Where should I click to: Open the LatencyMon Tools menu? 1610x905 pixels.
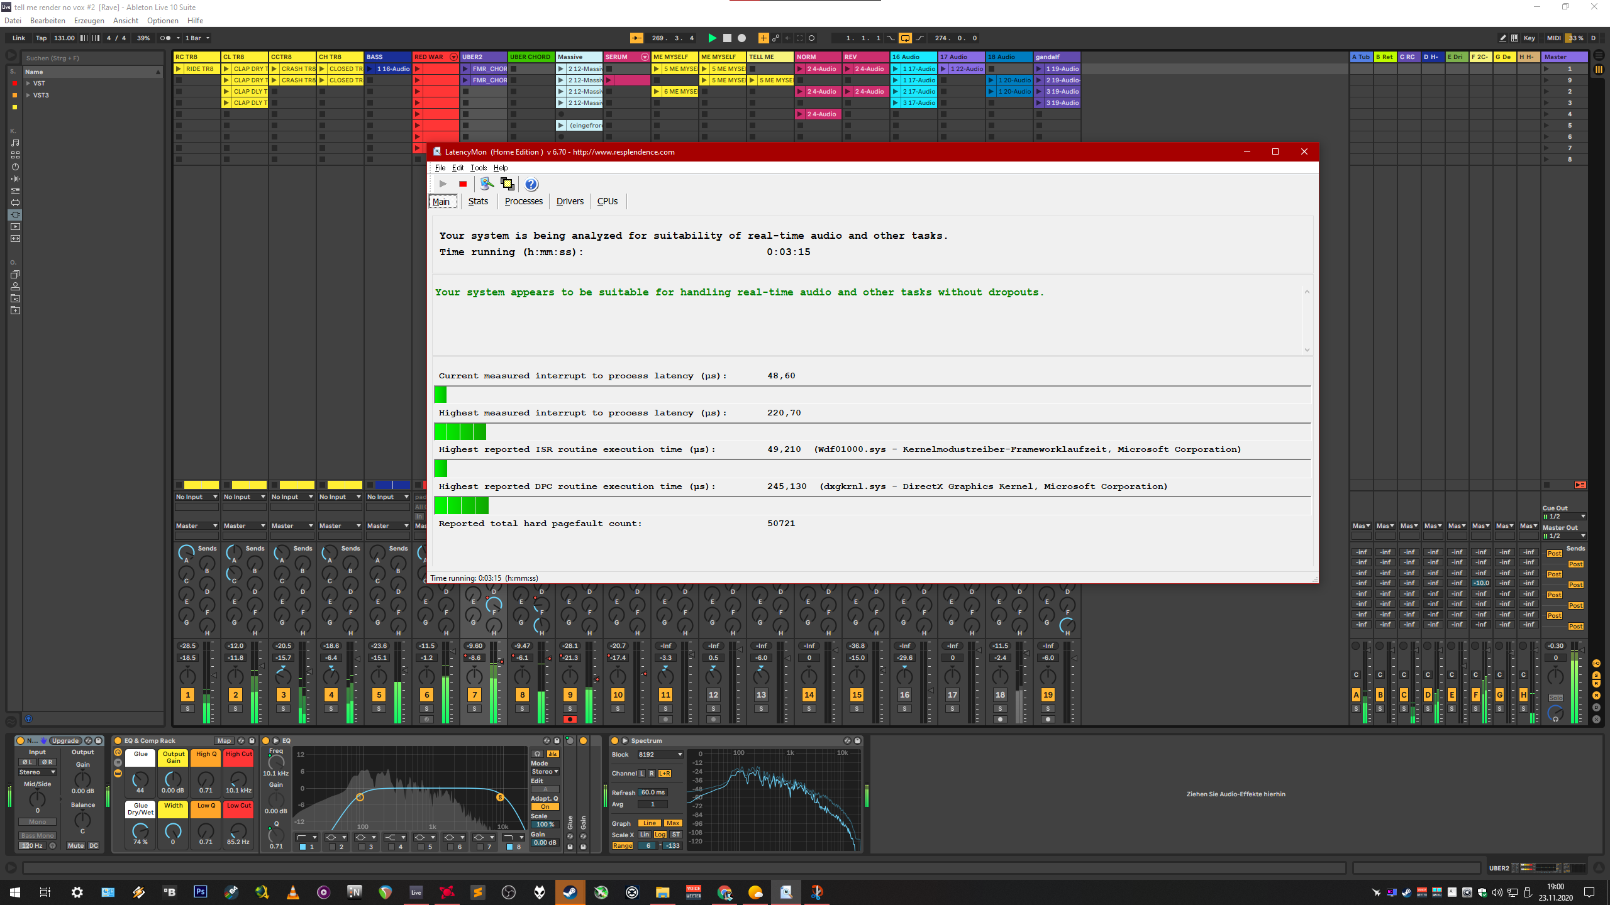[x=479, y=168]
